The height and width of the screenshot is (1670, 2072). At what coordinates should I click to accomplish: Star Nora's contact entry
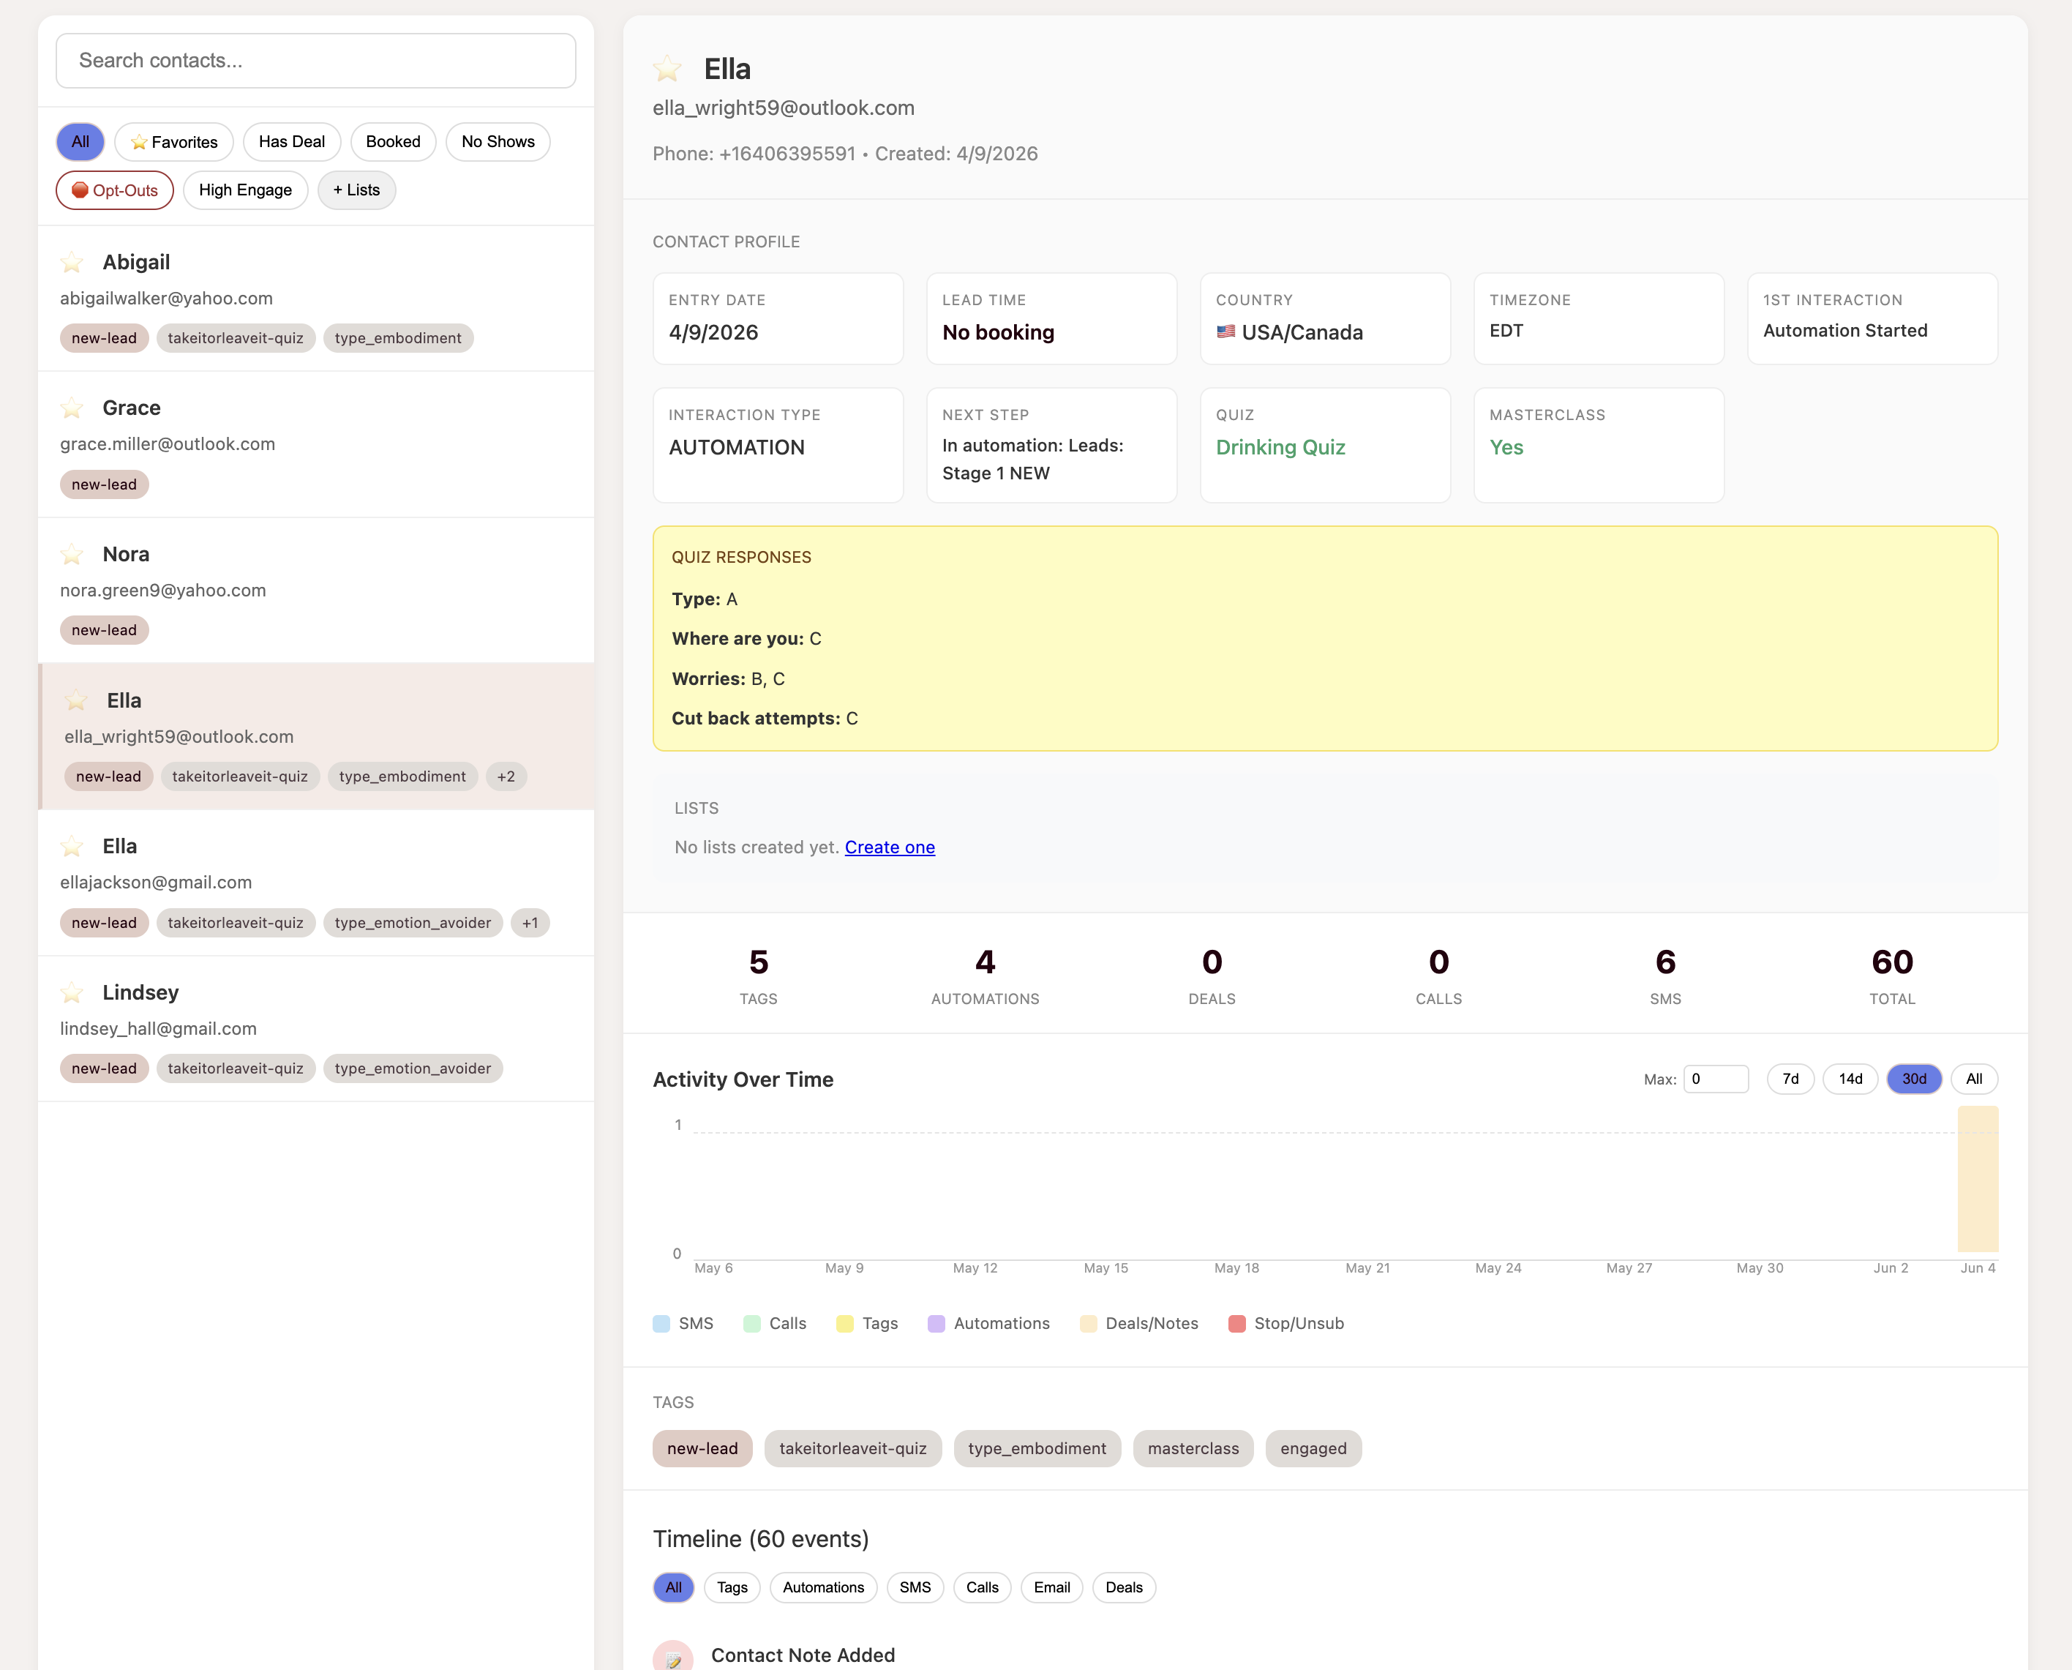click(72, 554)
